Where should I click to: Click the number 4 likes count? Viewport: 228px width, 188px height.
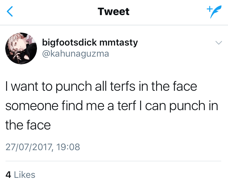pyautogui.click(x=8, y=175)
